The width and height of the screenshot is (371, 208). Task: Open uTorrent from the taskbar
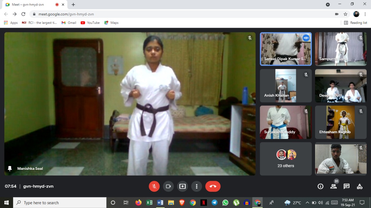point(236,203)
